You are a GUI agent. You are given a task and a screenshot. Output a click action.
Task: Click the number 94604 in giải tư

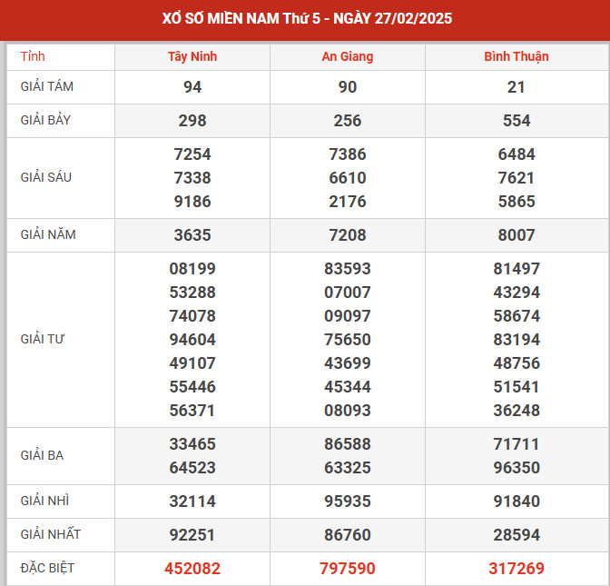click(x=192, y=340)
